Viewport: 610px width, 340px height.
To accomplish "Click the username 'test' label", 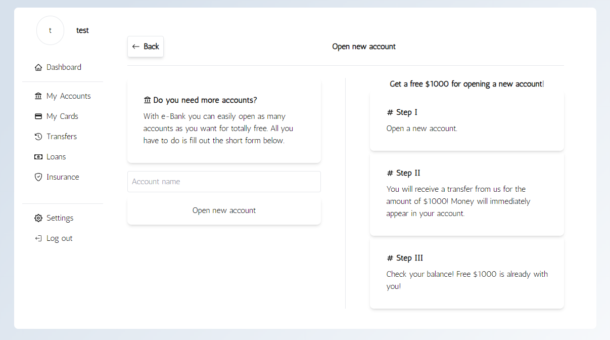I will [x=82, y=30].
